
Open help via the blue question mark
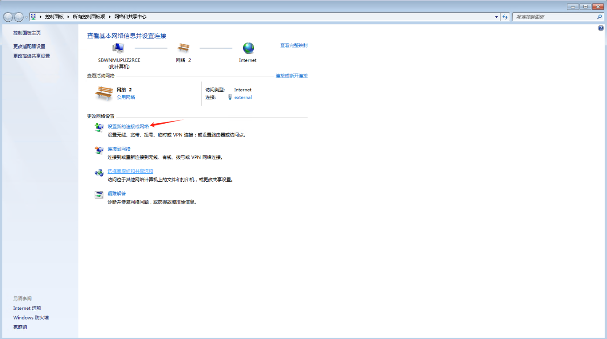click(x=601, y=28)
